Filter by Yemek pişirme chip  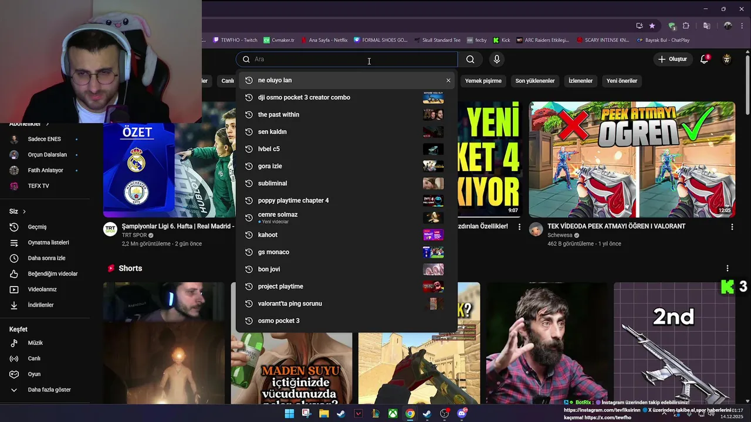click(483, 81)
